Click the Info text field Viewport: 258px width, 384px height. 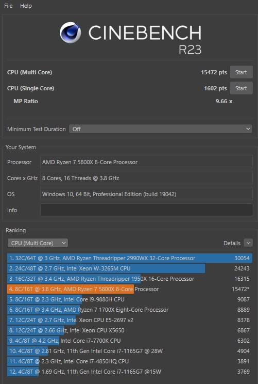(x=147, y=210)
